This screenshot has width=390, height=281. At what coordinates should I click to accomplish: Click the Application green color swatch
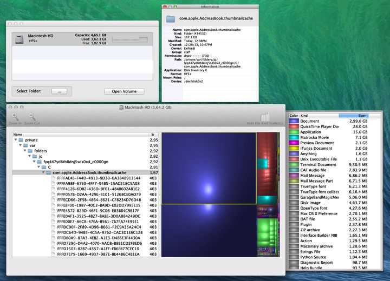click(x=294, y=132)
